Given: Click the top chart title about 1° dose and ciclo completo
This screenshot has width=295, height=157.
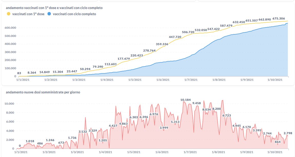Looking at the screenshot, I should pyautogui.click(x=54, y=8).
